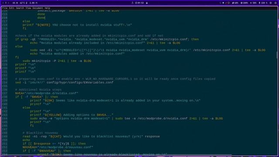
Task: Click the NOUVEAU="/etc/modprobe.d/nouveau.conf" line
Action: coord(58,147)
